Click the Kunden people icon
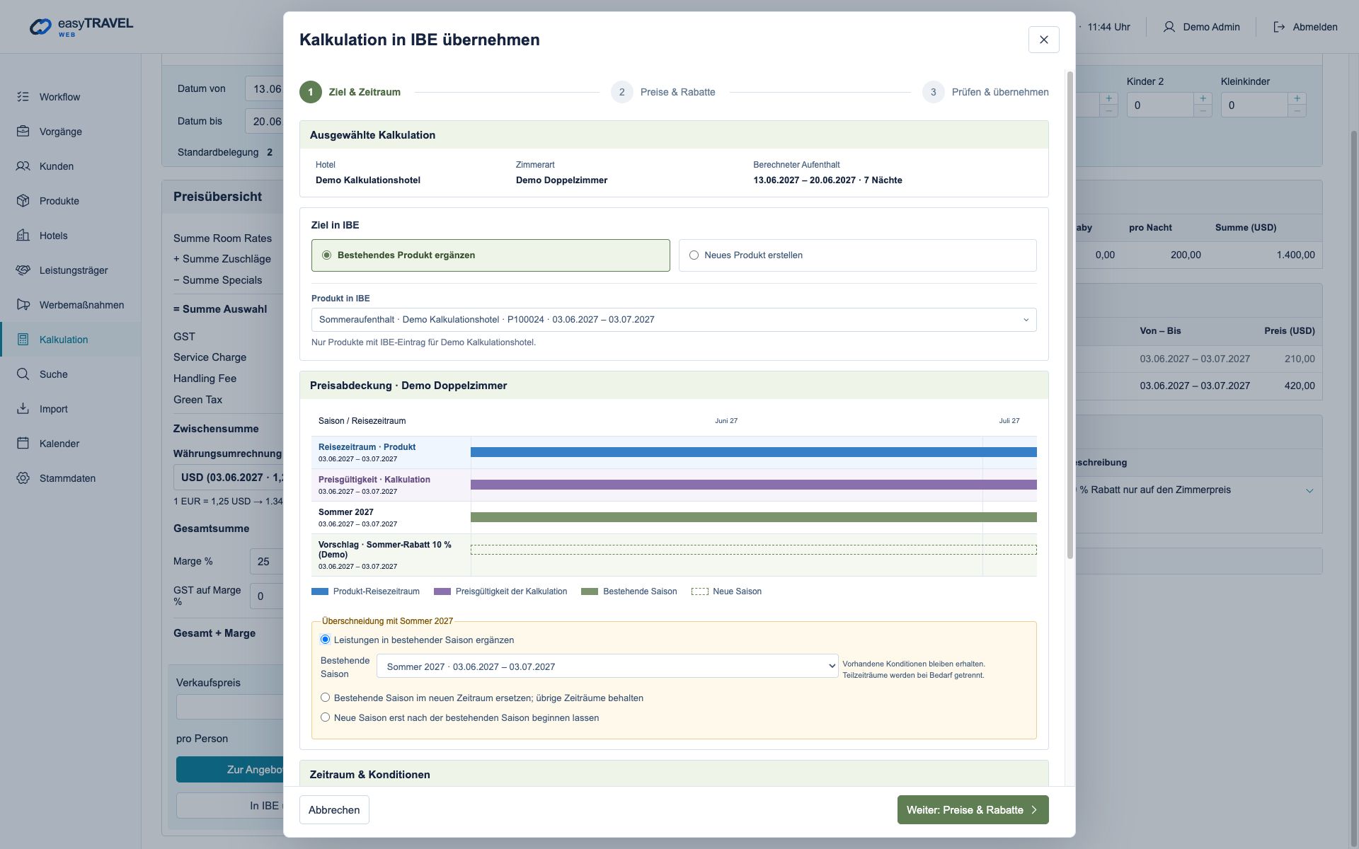Viewport: 1359px width, 849px height. [23, 166]
